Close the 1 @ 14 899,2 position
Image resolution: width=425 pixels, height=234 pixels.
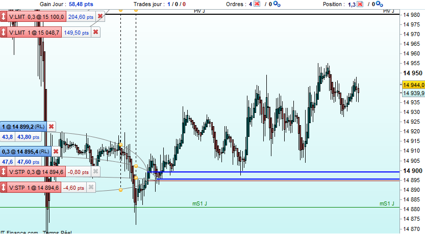click(x=51, y=127)
